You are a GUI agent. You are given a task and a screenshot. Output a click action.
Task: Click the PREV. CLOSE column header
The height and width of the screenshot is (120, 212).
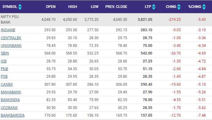click(x=116, y=7)
